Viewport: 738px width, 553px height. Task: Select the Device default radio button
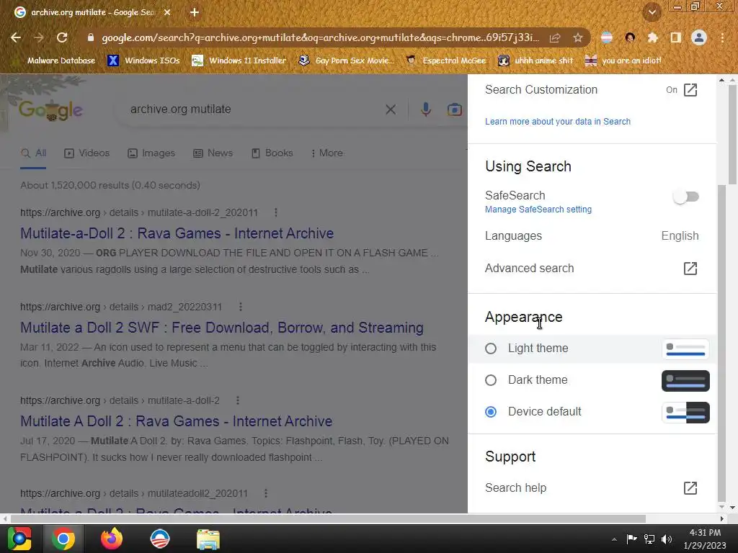coord(491,412)
